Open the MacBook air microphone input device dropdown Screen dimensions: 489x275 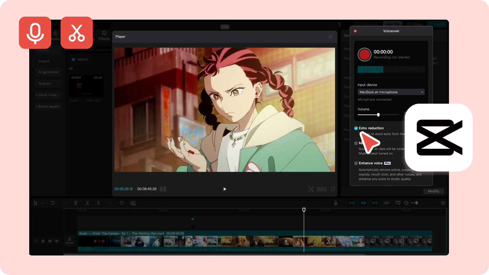[x=391, y=92]
